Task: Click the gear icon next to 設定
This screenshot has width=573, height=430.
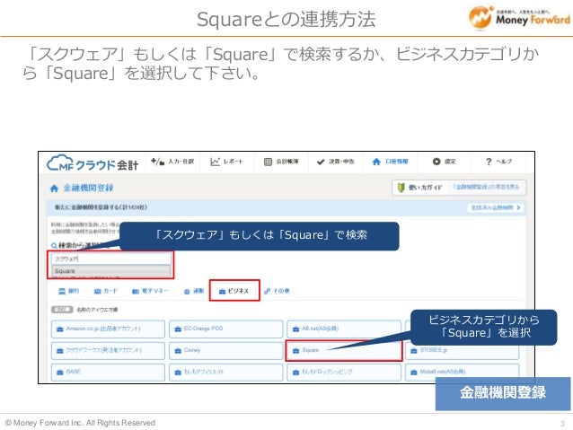Action: [436, 161]
